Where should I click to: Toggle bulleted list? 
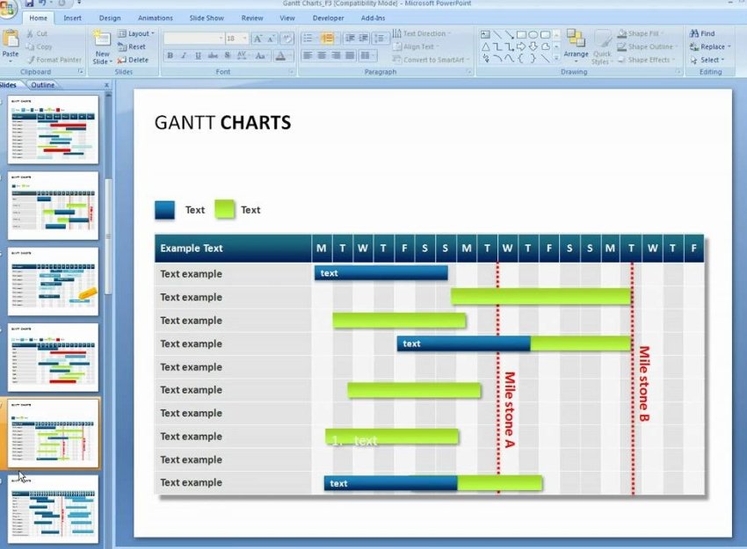tap(308, 38)
